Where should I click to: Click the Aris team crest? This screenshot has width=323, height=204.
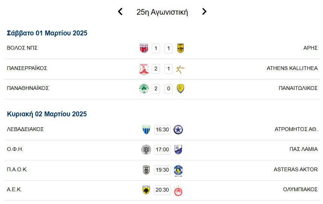point(180,48)
